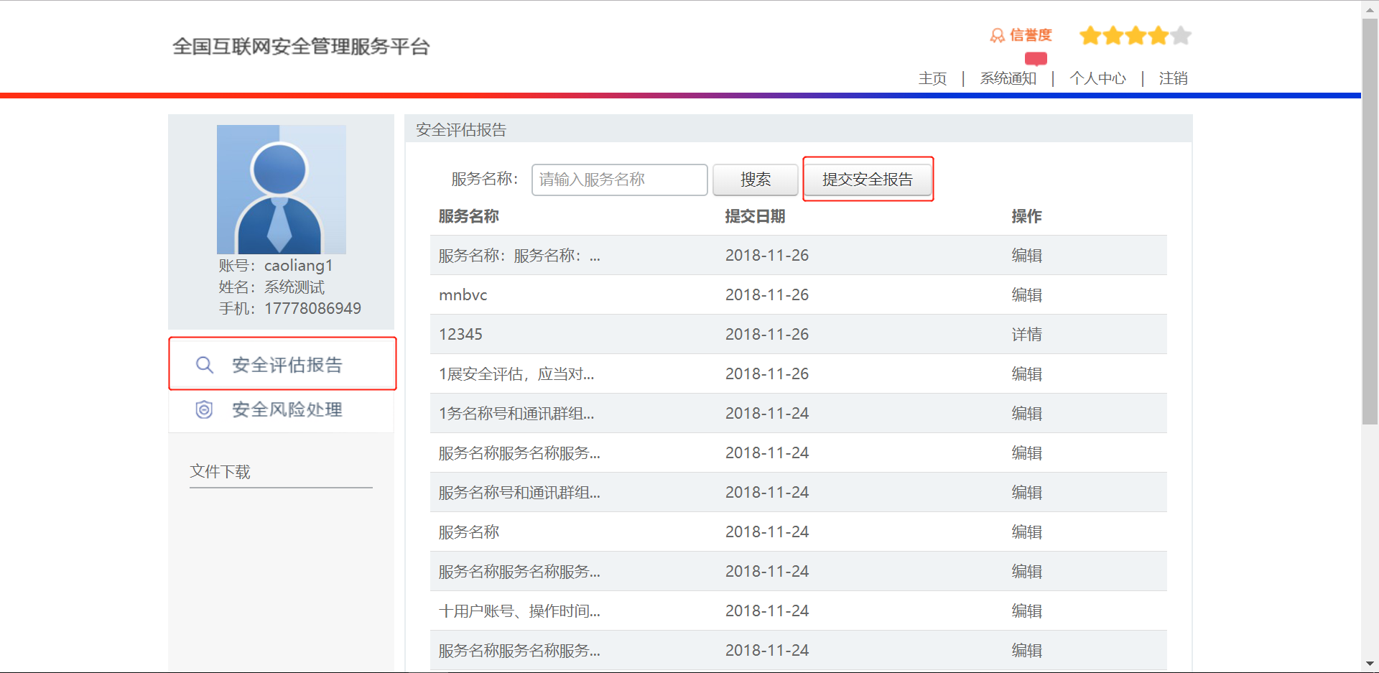The image size is (1379, 673).
Task: Click the account name caoliang1
Action: click(x=298, y=266)
